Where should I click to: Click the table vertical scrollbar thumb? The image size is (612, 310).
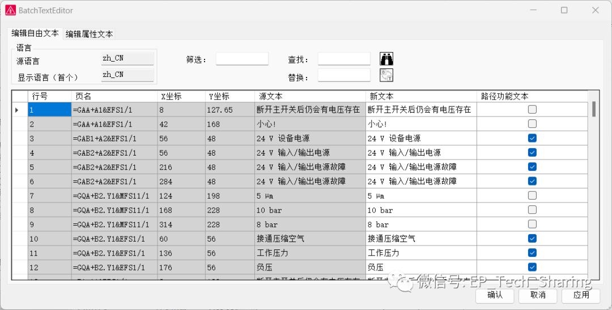(594, 109)
